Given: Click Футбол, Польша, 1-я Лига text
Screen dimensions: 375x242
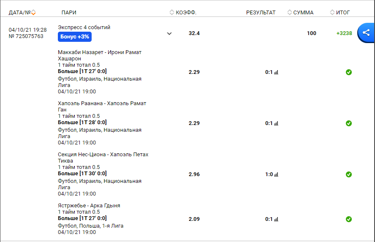Looking at the screenshot, I should [x=91, y=226].
